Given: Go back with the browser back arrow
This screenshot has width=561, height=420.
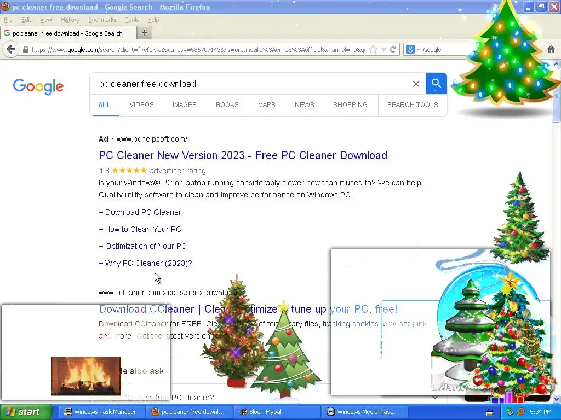Looking at the screenshot, I should click(x=11, y=49).
